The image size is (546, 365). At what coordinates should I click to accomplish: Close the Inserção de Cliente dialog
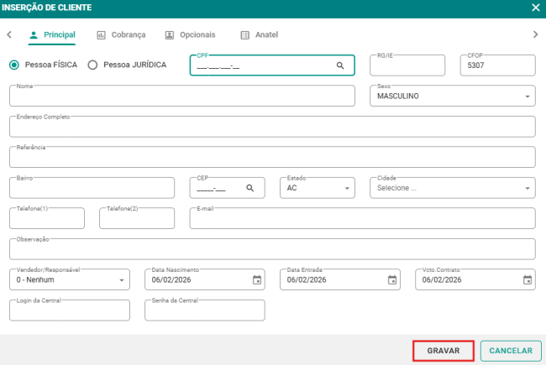click(535, 8)
